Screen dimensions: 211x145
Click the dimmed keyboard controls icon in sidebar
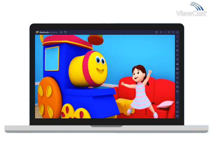point(177,55)
